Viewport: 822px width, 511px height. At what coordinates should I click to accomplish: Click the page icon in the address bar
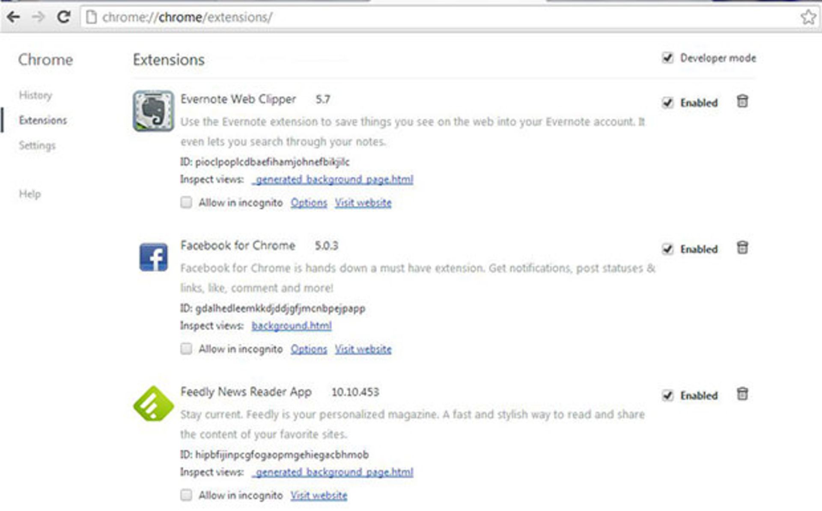pyautogui.click(x=91, y=17)
